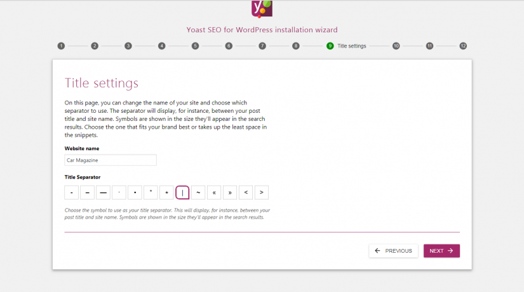Click the active green step 9 circle

coord(330,46)
